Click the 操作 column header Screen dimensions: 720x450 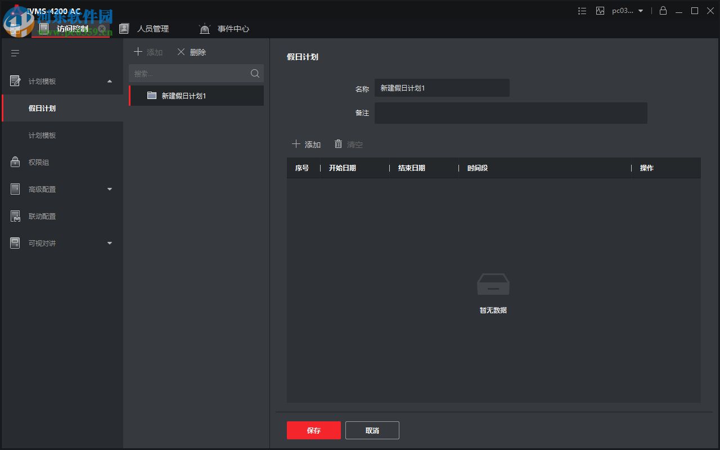pyautogui.click(x=647, y=168)
